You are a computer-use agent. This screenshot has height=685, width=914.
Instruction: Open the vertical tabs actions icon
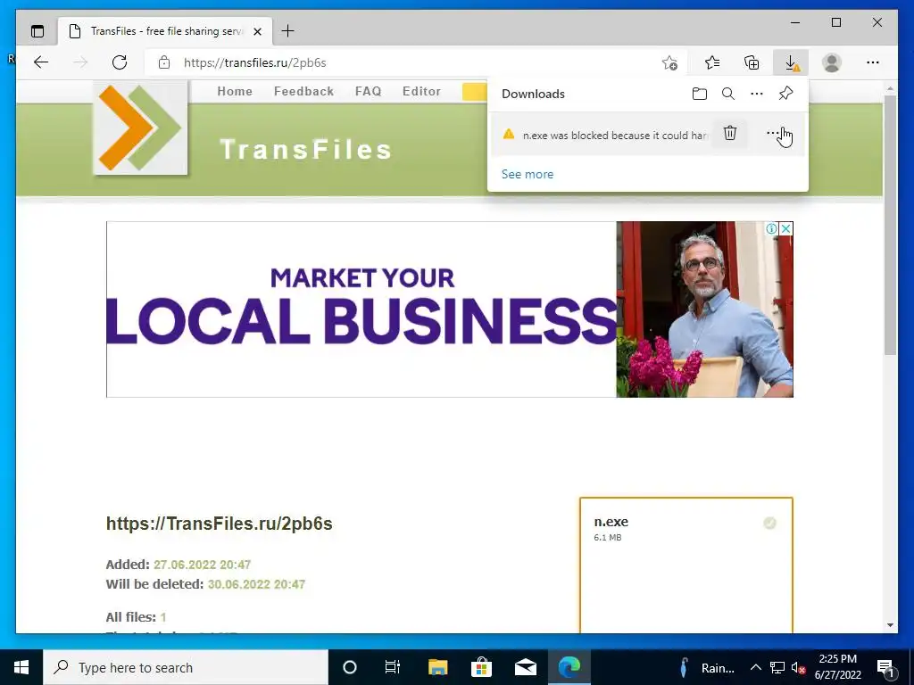37,31
